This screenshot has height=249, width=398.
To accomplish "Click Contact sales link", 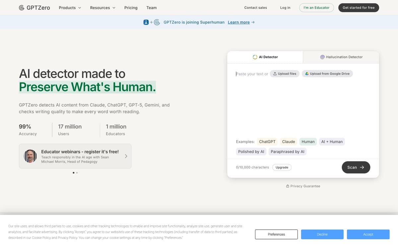I will click(255, 8).
